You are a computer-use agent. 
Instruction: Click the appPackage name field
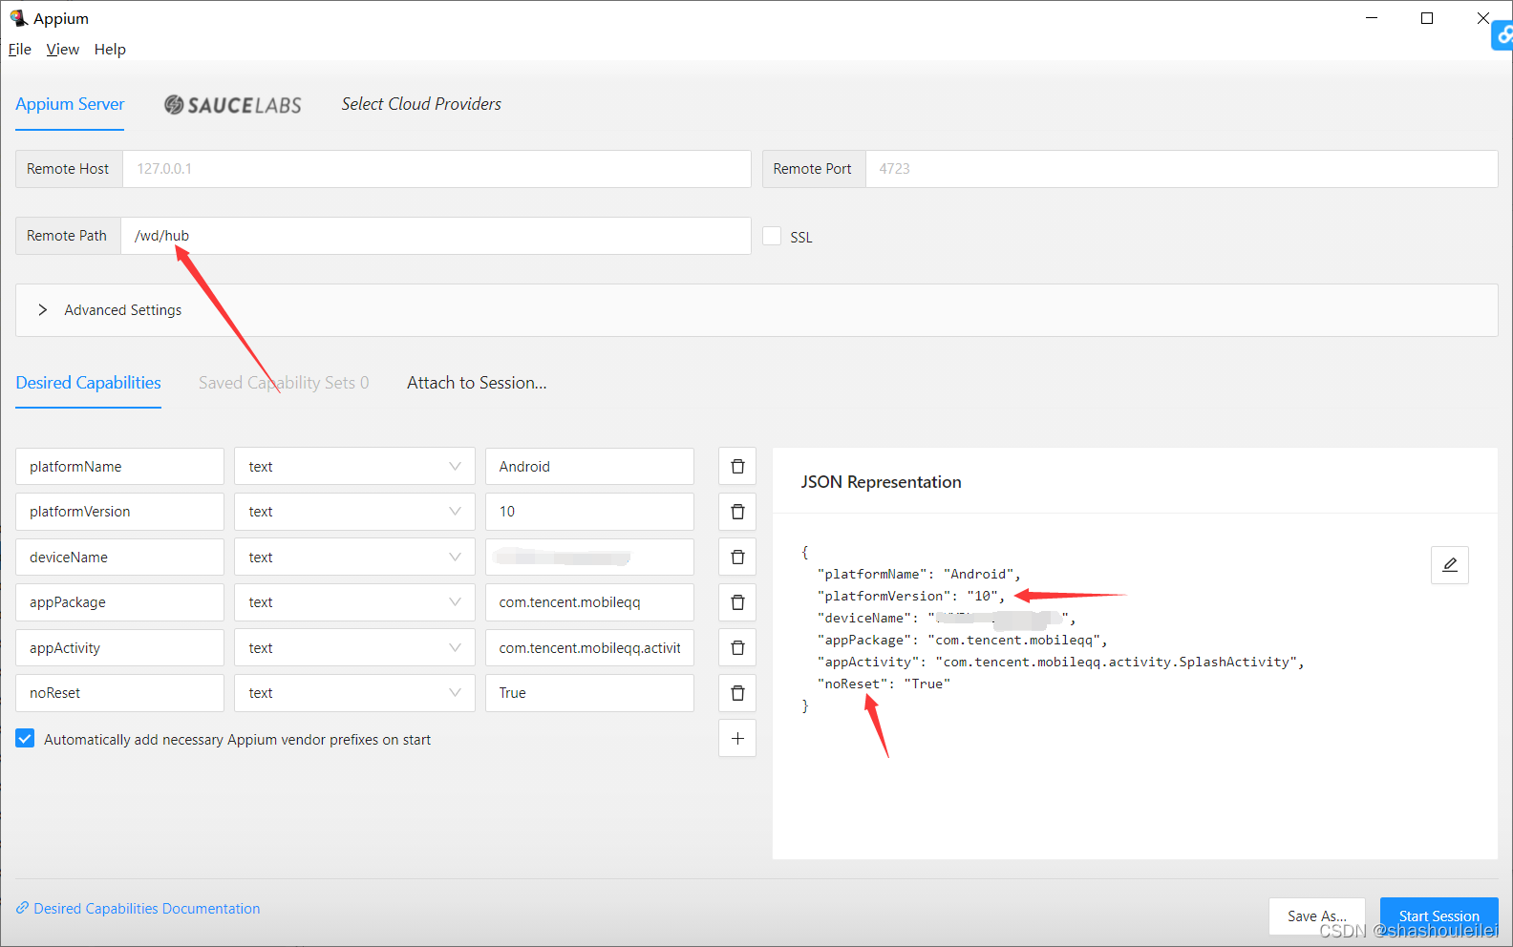tap(119, 602)
